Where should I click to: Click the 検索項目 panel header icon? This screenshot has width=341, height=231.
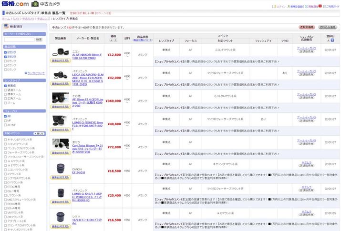coord(6,27)
